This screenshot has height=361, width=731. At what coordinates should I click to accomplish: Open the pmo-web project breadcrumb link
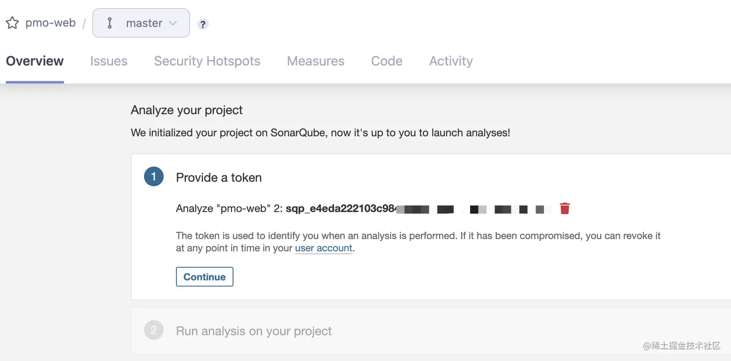50,23
